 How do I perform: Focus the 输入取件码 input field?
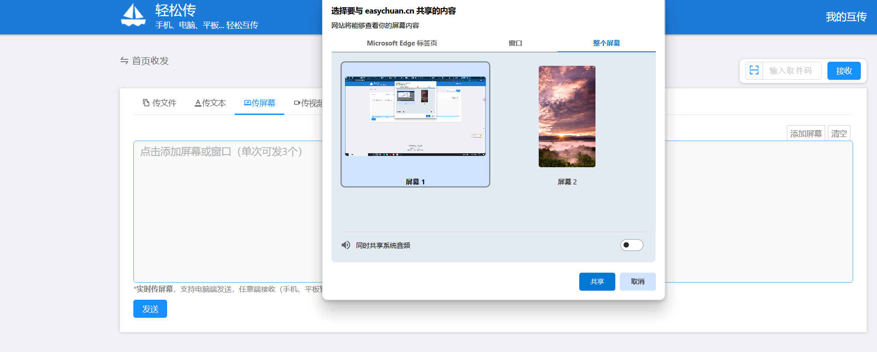point(791,71)
